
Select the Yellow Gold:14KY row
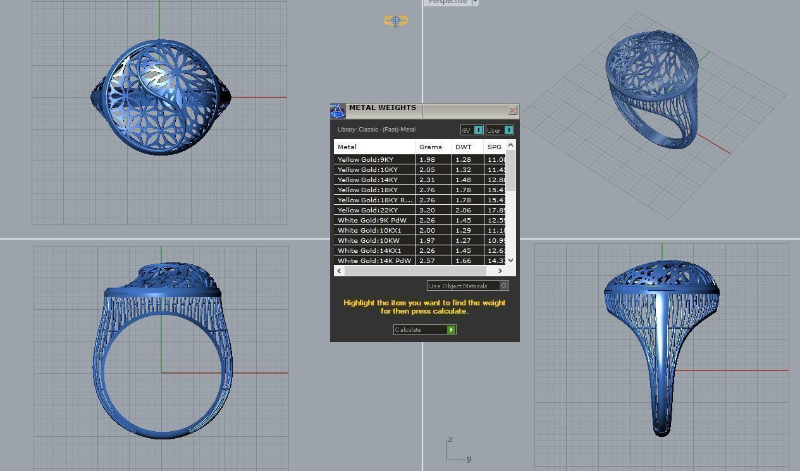[420, 180]
